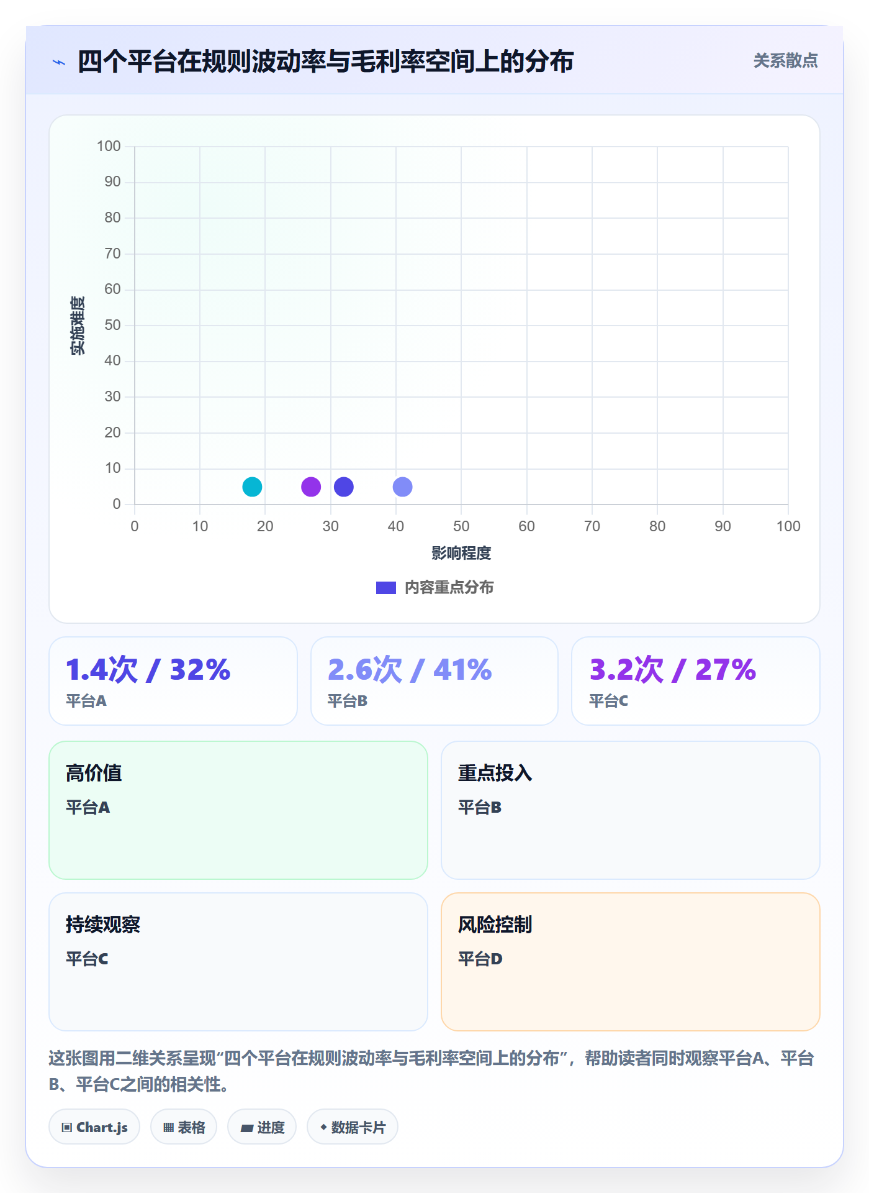869x1193 pixels.
Task: Click the title 四个平台在规则波动率与毛利率空间上的分布
Action: tap(326, 62)
